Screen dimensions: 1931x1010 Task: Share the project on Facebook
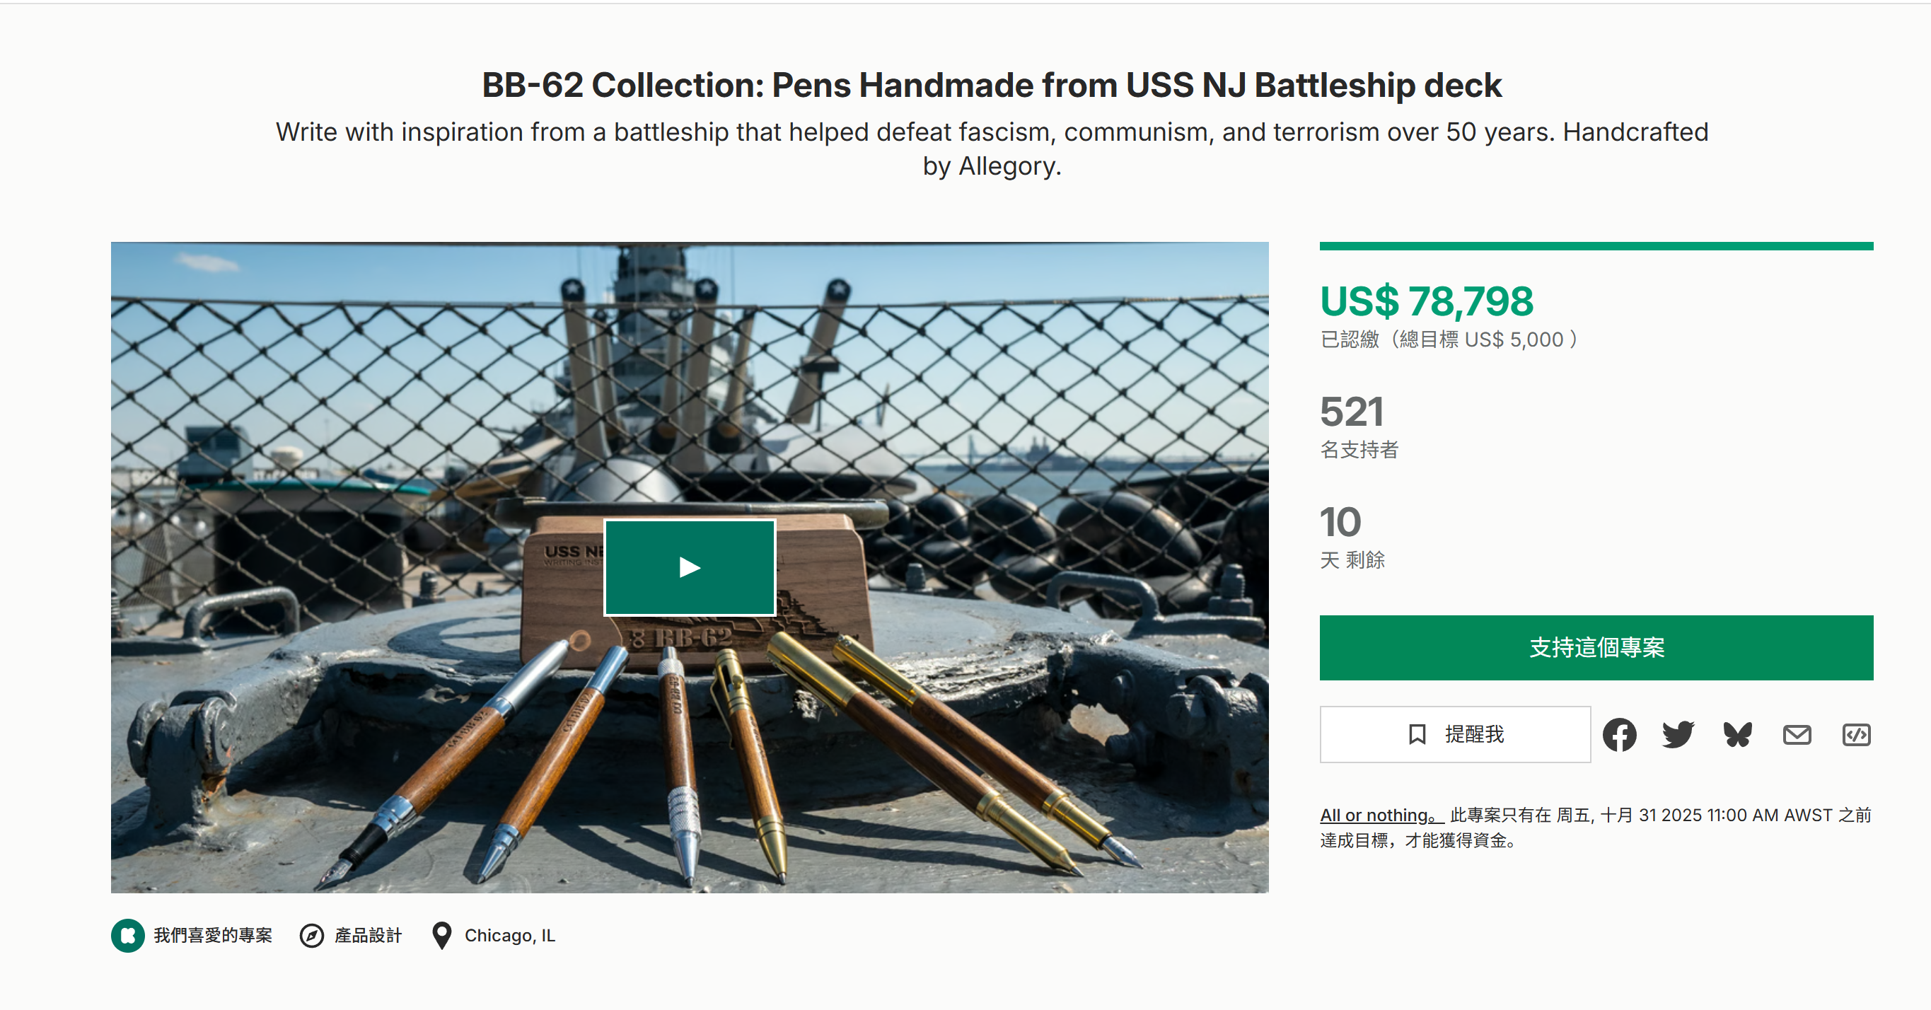pyautogui.click(x=1619, y=734)
